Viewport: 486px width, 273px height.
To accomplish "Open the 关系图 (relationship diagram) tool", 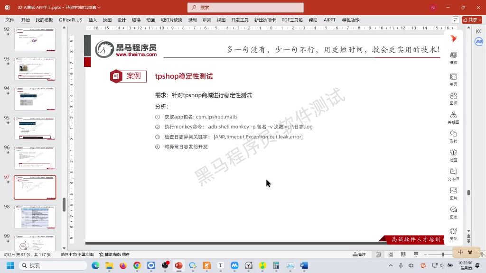I will [x=453, y=118].
